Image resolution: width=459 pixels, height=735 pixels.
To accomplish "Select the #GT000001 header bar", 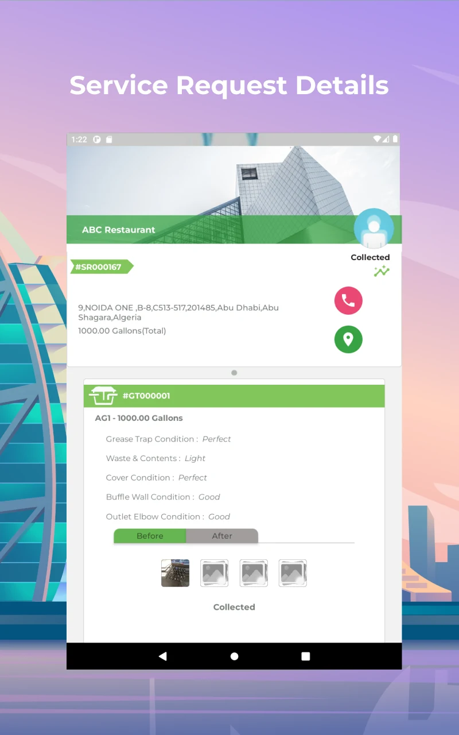I will point(234,396).
